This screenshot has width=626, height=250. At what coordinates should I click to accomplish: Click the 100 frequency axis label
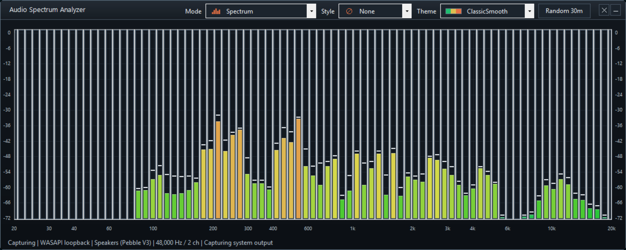coord(153,228)
